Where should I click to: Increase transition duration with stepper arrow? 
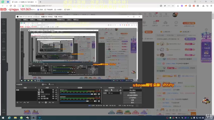121,93
